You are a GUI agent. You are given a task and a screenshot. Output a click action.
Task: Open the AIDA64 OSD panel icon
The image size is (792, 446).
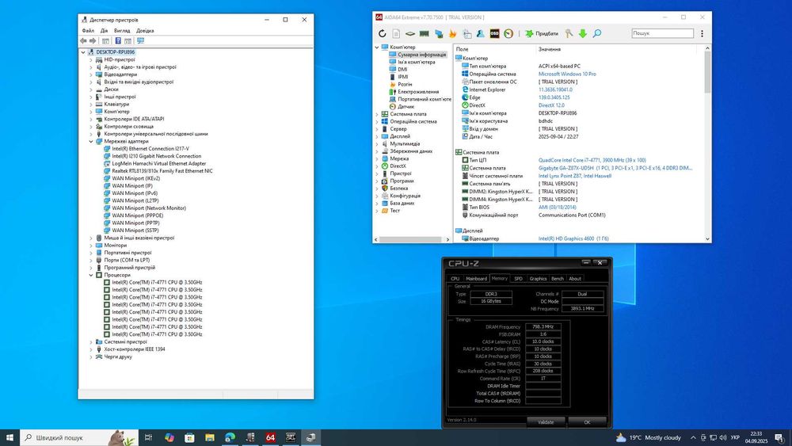pyautogui.click(x=494, y=33)
